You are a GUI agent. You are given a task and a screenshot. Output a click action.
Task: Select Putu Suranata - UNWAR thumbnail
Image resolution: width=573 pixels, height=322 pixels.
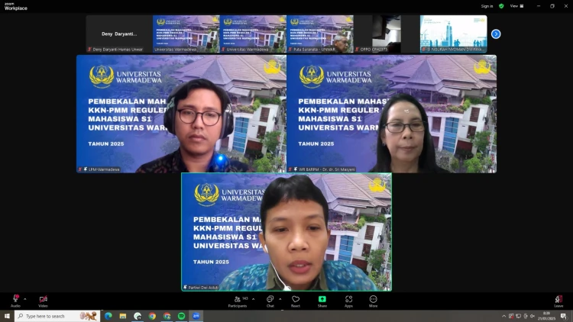(x=320, y=34)
